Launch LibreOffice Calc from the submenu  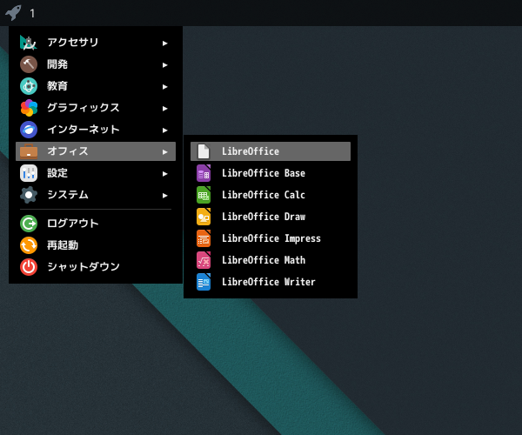coord(271,195)
